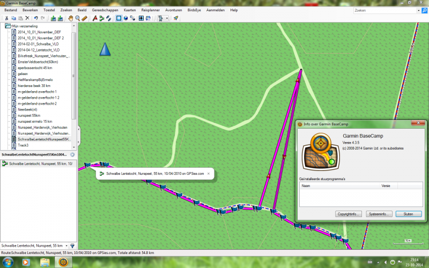Click the blue north arrow on the map
Image resolution: width=429 pixels, height=268 pixels.
(105, 49)
